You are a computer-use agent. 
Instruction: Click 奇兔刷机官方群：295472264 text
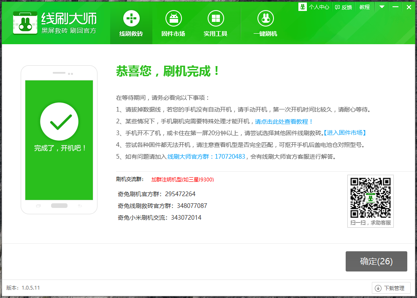click(x=157, y=194)
